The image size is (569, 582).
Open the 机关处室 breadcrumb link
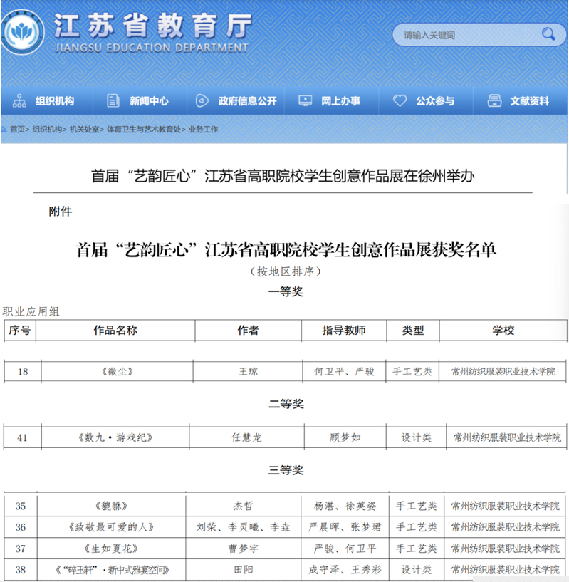coord(85,130)
